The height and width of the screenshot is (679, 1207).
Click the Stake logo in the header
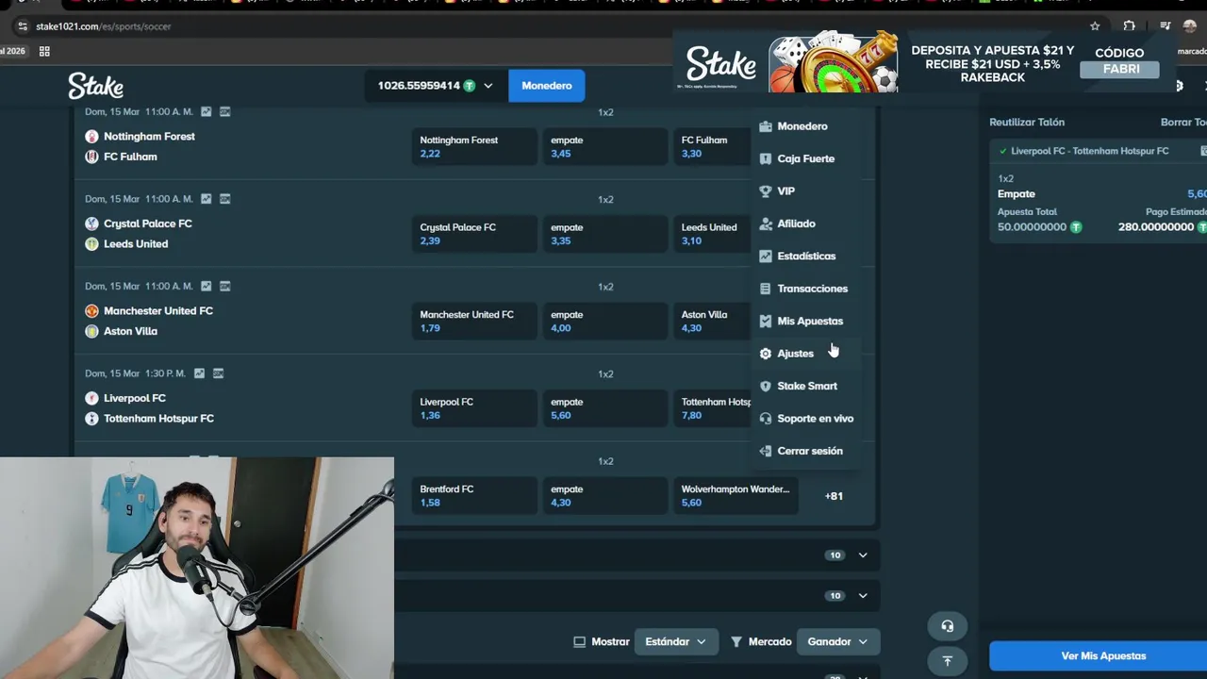(x=95, y=86)
